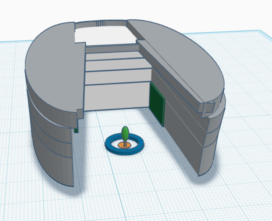
Task: Select the small green block under left building
Action: point(76,131)
